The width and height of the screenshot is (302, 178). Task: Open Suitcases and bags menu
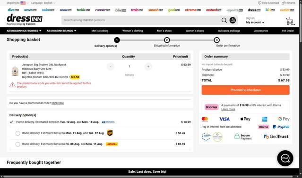pyautogui.click(x=229, y=31)
